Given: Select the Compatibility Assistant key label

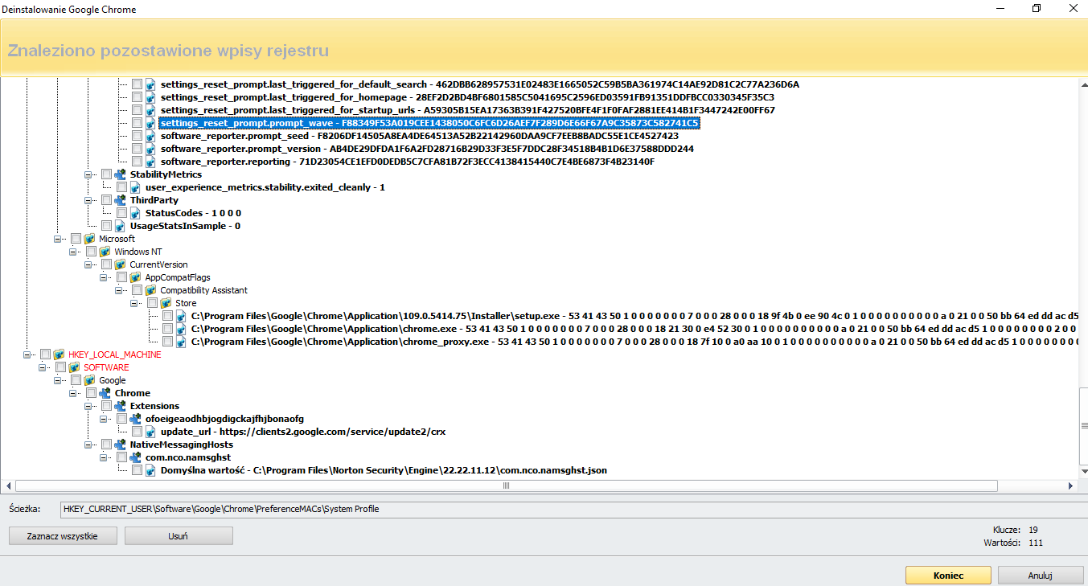Looking at the screenshot, I should click(x=204, y=290).
